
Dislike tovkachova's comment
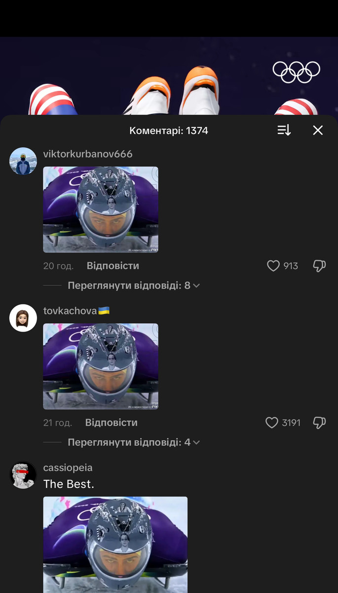[x=320, y=423]
